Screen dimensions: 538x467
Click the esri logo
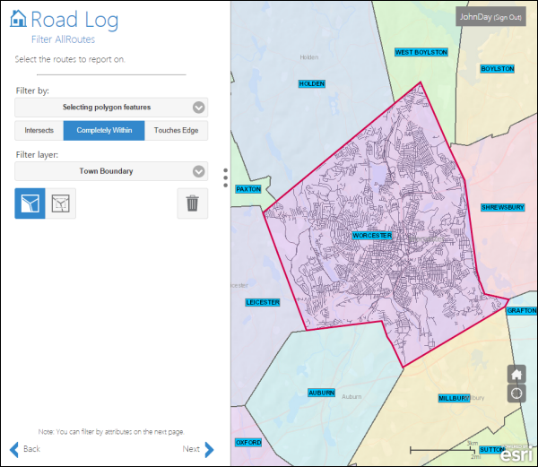pyautogui.click(x=516, y=454)
